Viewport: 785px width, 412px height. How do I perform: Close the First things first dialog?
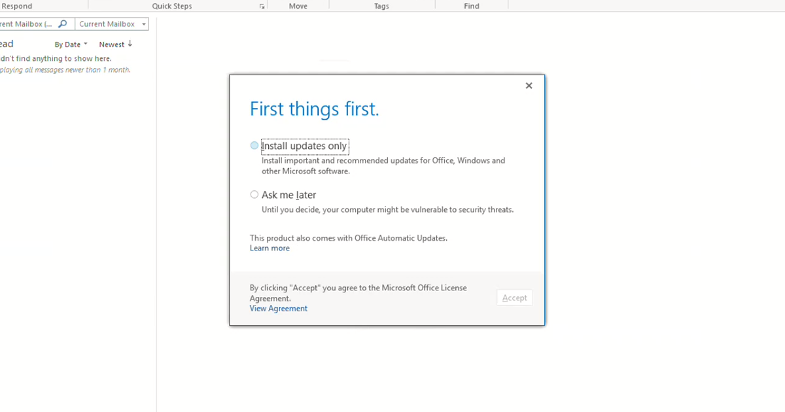tap(529, 86)
